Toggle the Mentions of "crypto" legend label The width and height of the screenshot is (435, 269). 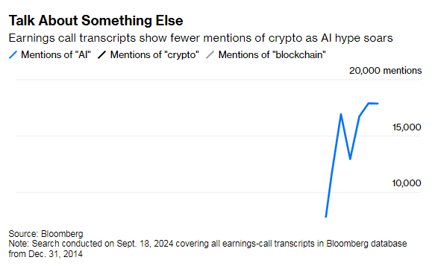[154, 55]
